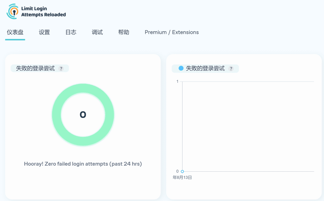The height and width of the screenshot is (201, 324).
Task: Click the 'Hooray! Zero failed login attempts' message
Action: (x=83, y=164)
